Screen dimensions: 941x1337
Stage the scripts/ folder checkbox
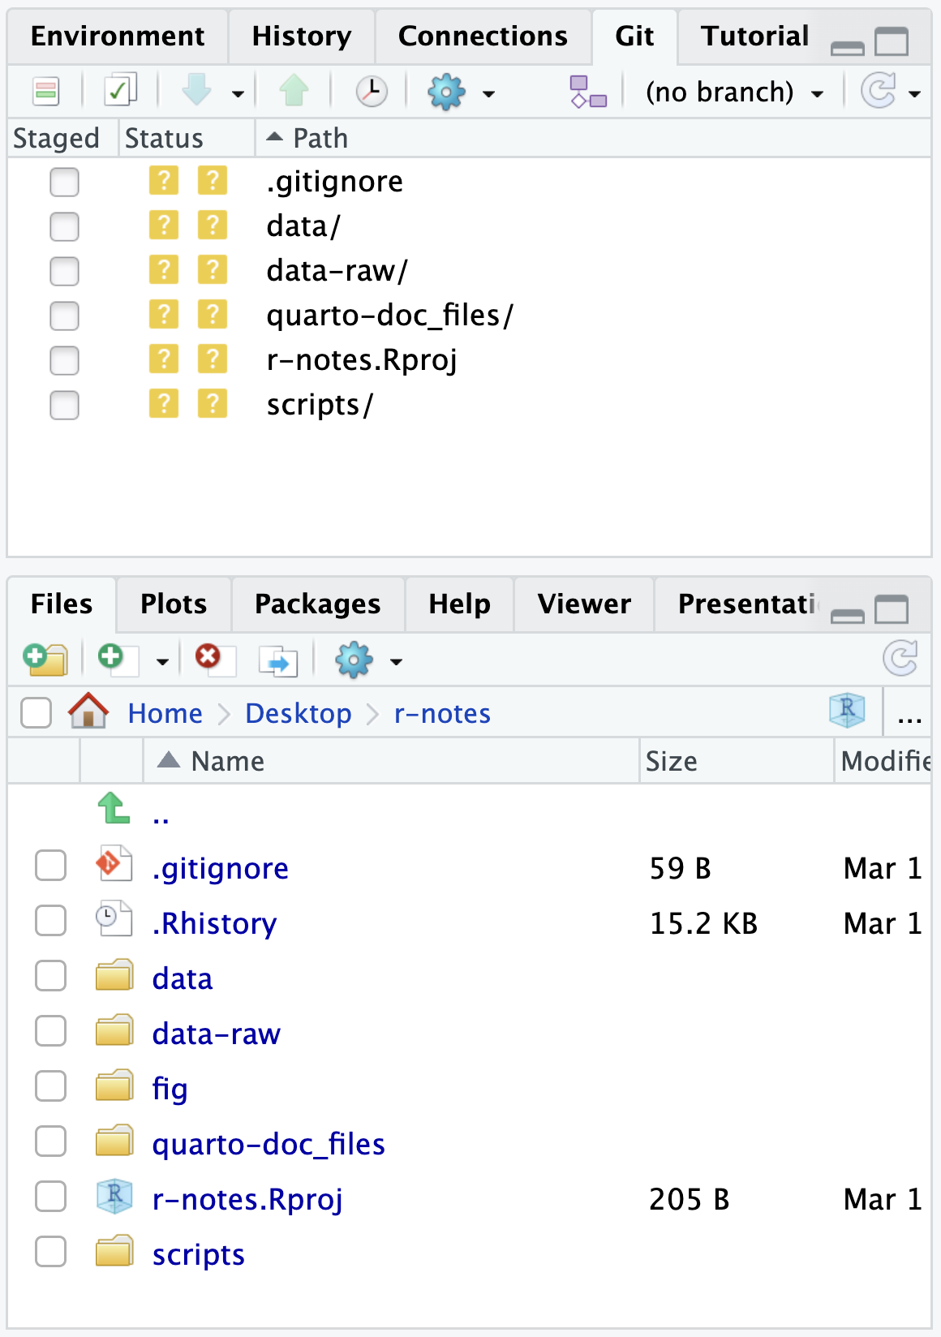point(64,405)
